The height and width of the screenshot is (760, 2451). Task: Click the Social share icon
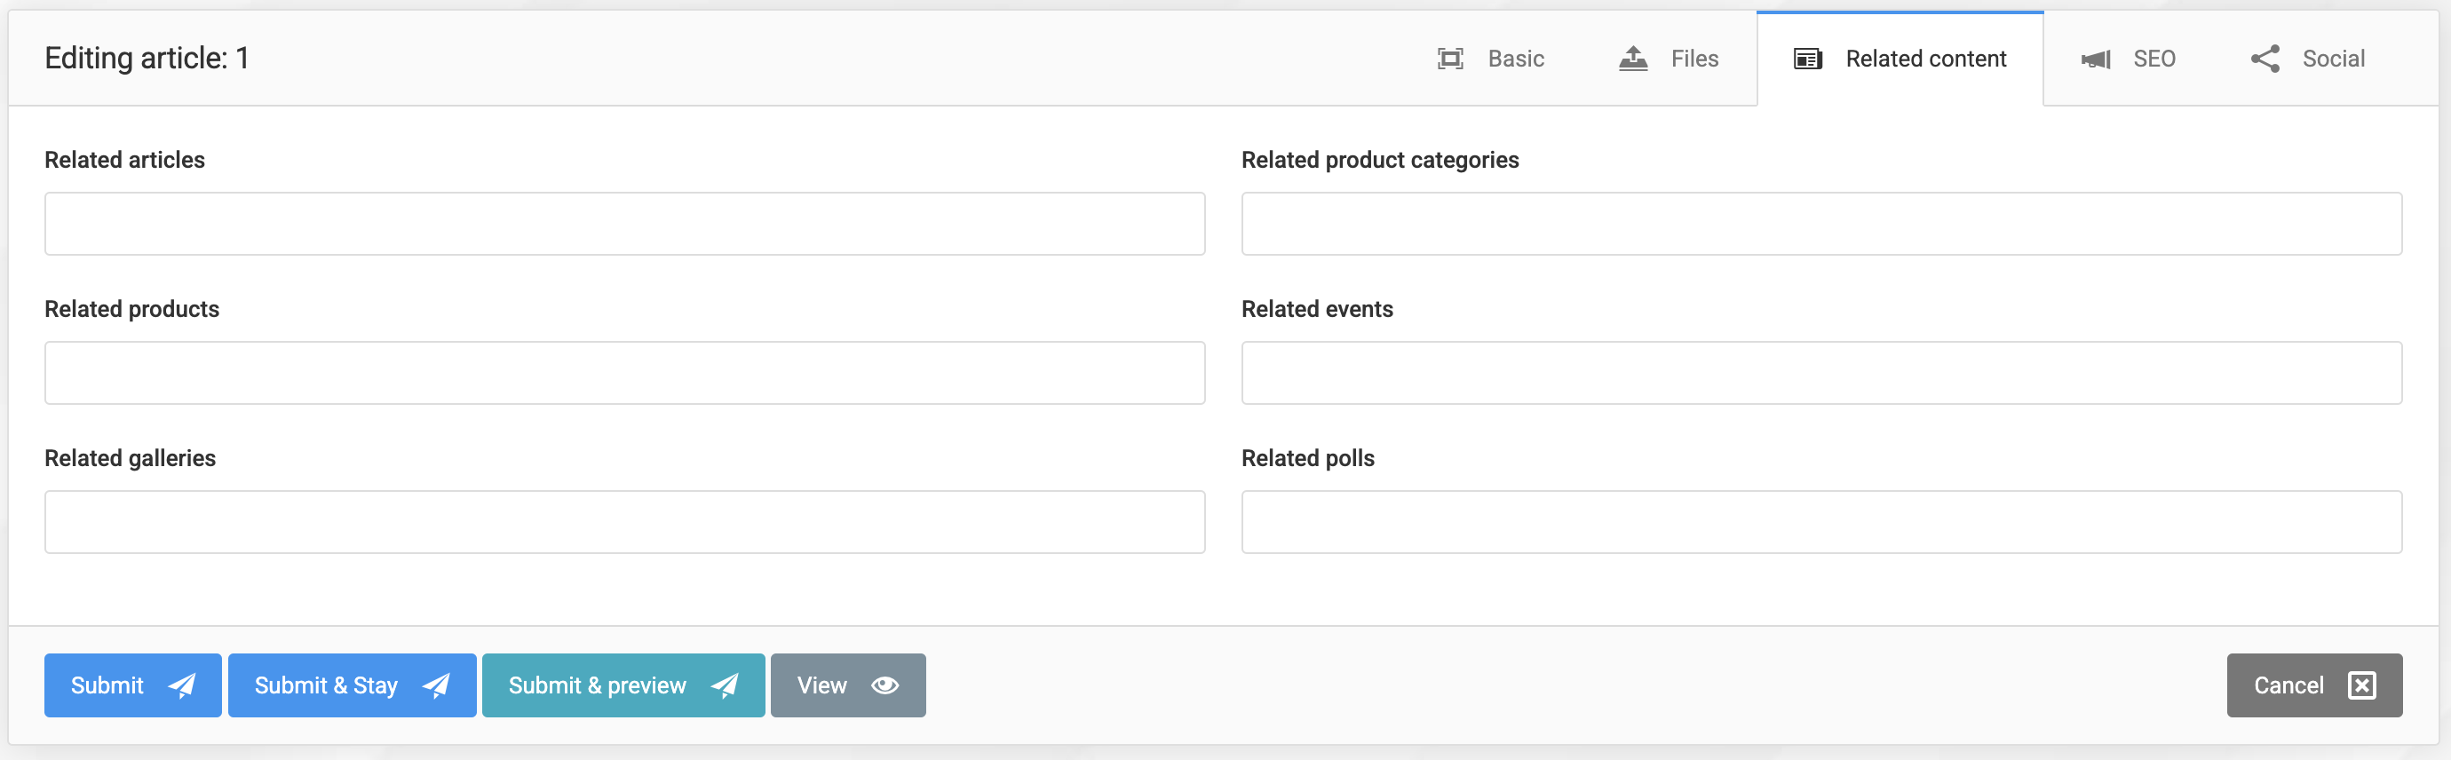(2265, 59)
